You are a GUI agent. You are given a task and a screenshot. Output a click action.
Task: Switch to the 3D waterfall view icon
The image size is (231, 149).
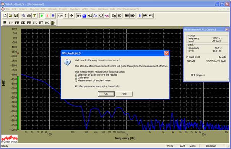coord(119,15)
